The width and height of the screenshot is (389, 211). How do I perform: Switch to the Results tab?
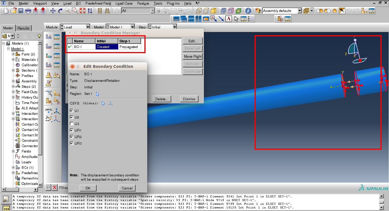[x=23, y=28]
